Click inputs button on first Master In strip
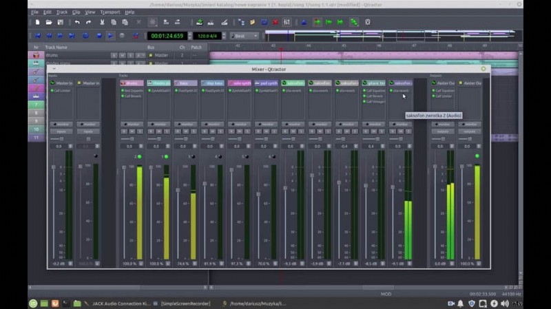Image resolution: width=551 pixels, height=309 pixels. [61, 131]
